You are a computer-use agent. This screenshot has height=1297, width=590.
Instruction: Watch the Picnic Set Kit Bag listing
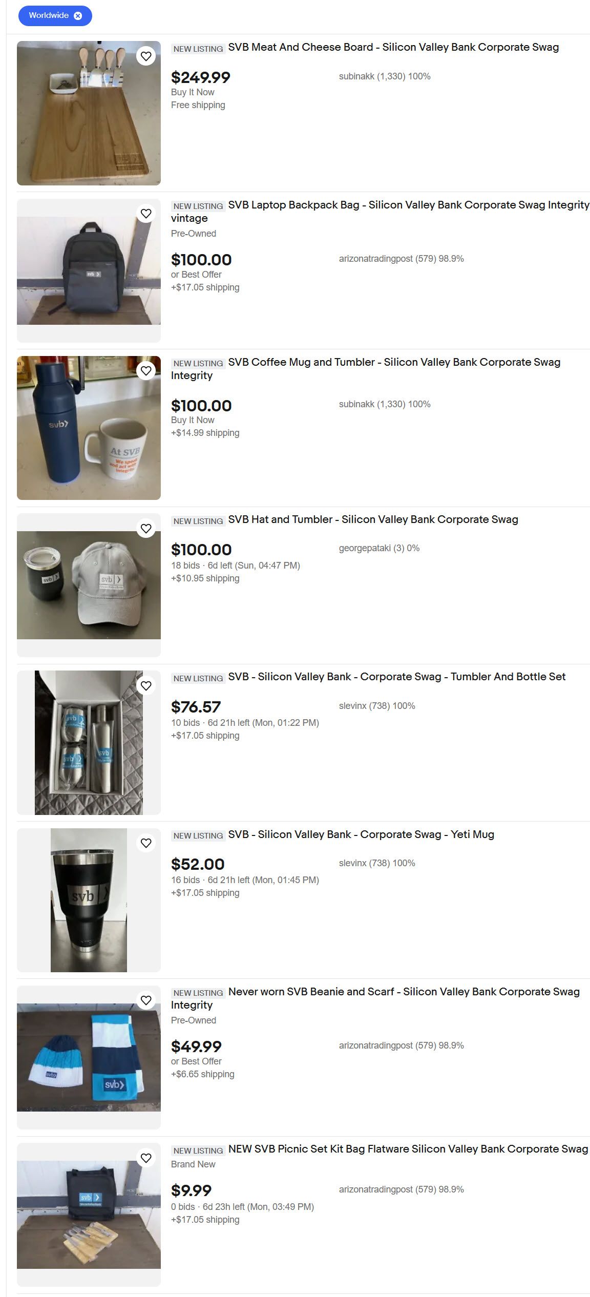pos(146,1158)
